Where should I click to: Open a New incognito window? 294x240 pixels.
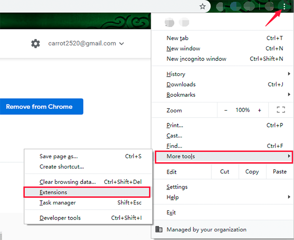(x=222, y=59)
